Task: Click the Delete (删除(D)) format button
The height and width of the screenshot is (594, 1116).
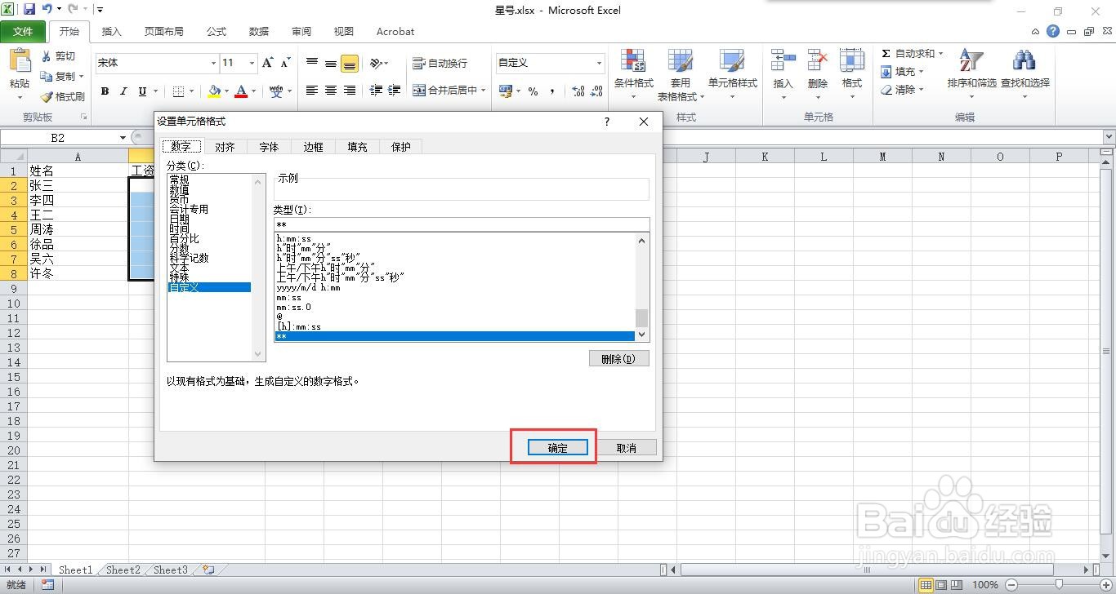Action: tap(619, 358)
